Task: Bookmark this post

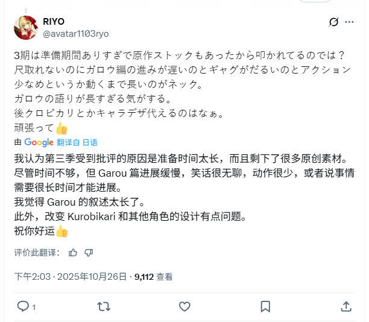Action: click(265, 306)
